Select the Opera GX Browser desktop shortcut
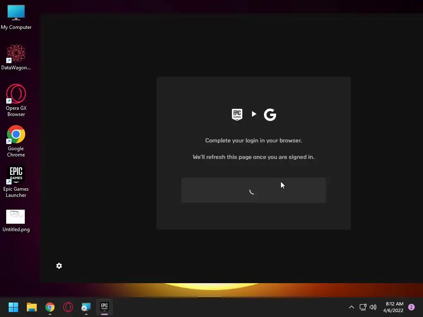Screen dimensions: 423x317 pyautogui.click(x=16, y=100)
